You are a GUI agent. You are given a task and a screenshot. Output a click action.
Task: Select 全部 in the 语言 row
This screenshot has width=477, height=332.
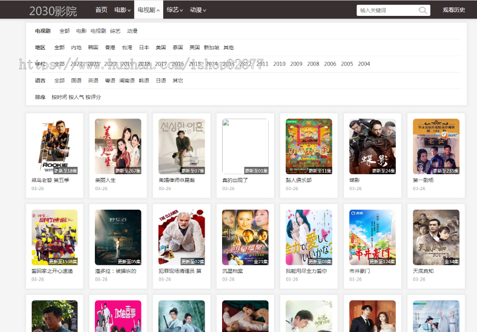pos(59,80)
